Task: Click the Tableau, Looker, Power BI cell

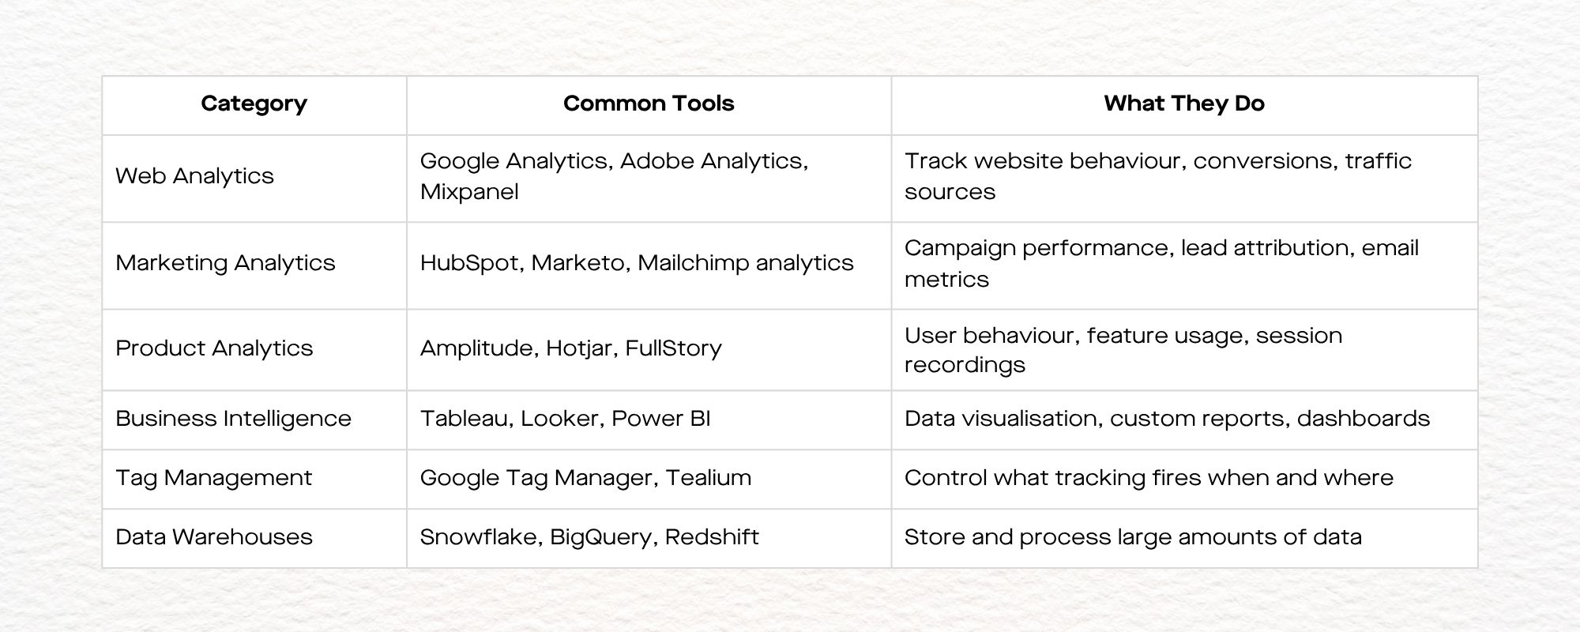Action: [x=565, y=419]
